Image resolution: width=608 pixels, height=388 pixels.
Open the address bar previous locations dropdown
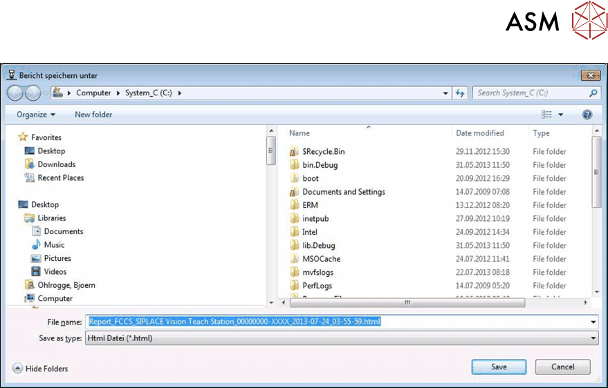[445, 93]
